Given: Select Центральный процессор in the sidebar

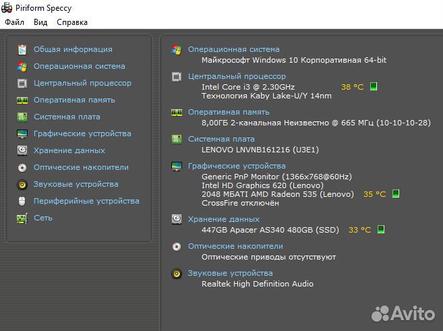Looking at the screenshot, I should (x=82, y=83).
